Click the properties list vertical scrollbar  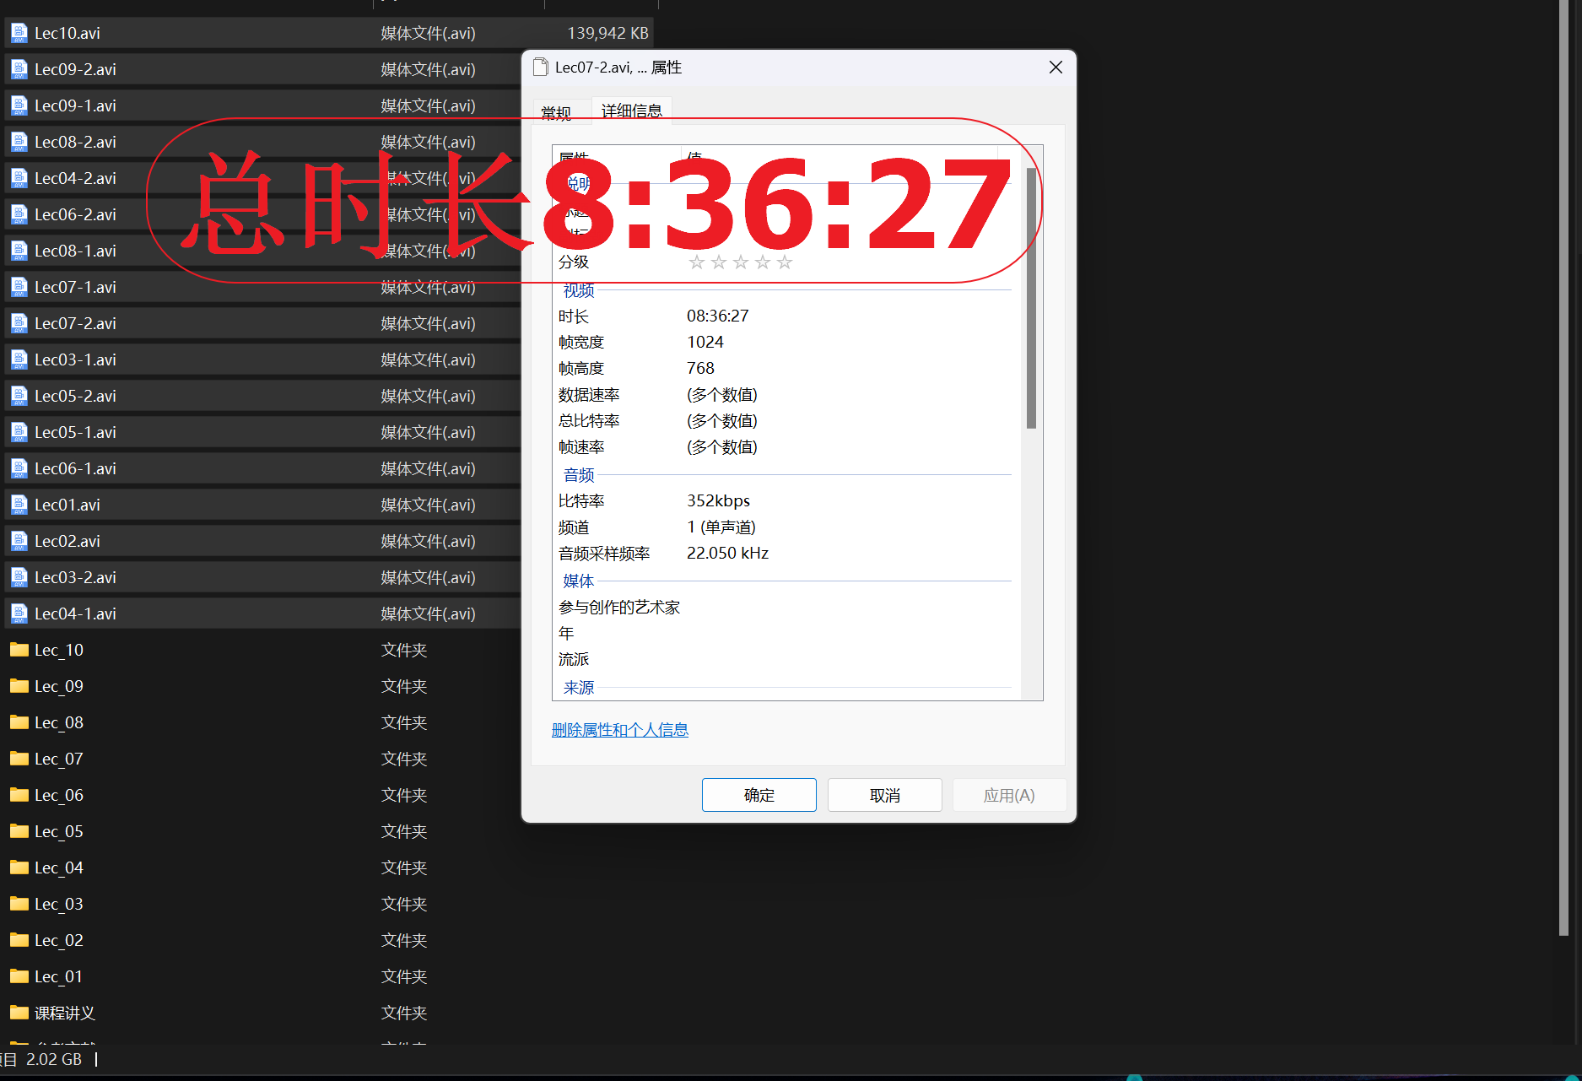point(1031,298)
